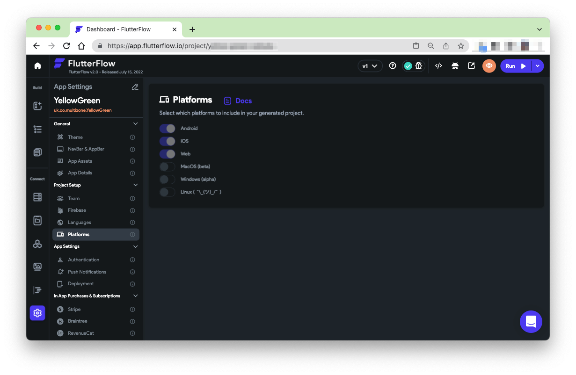This screenshot has height=375, width=576.
Task: Show info for Stripe setting
Action: click(x=132, y=310)
